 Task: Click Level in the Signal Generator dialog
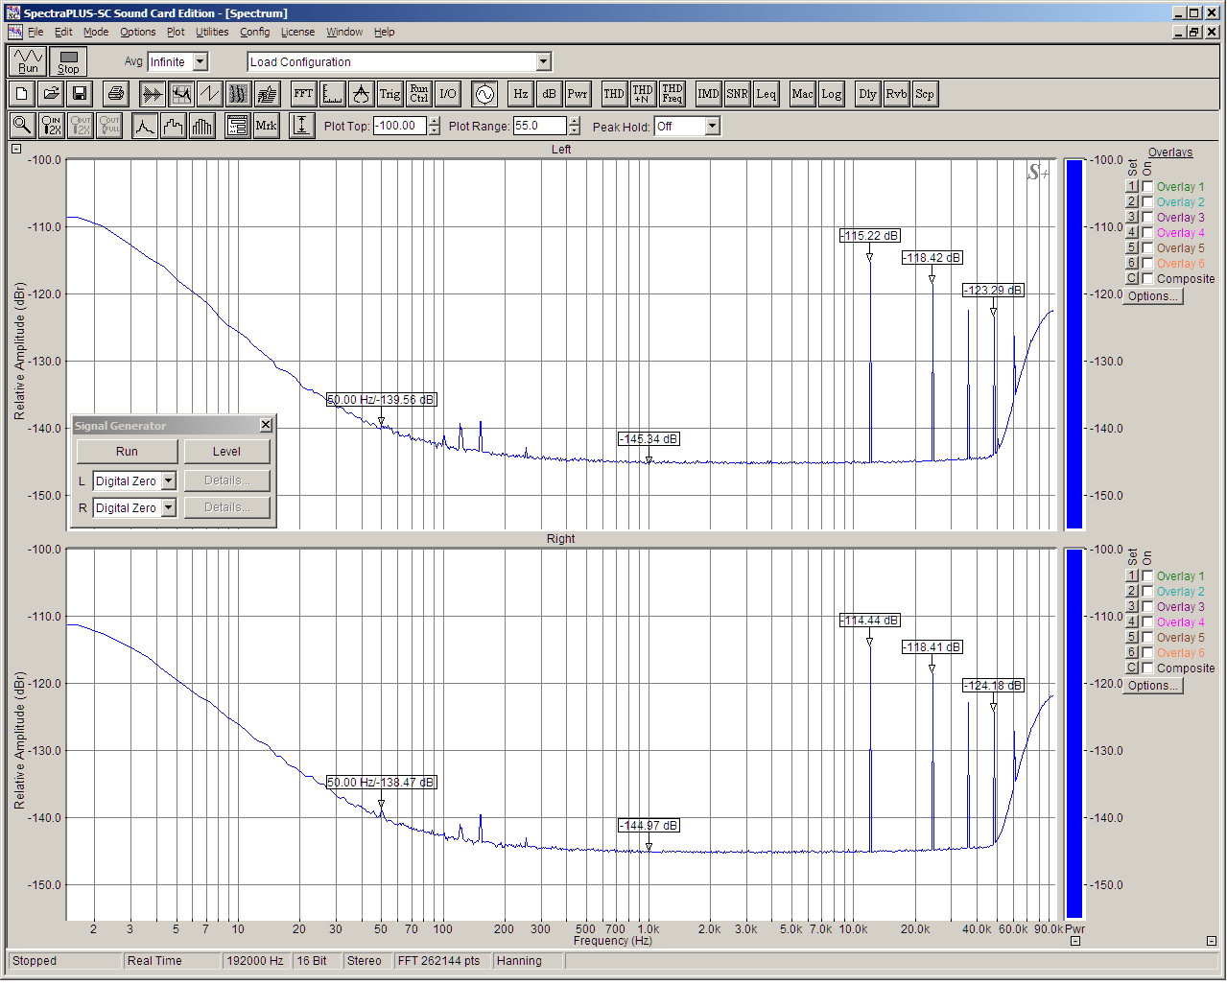226,452
